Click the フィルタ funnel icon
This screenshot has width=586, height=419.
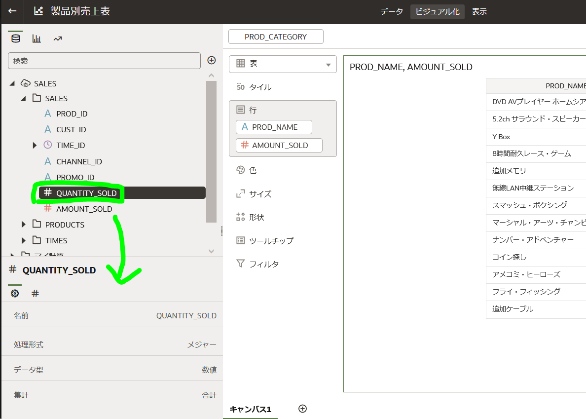(x=240, y=264)
